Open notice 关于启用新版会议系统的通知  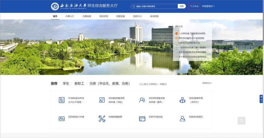point(192,52)
